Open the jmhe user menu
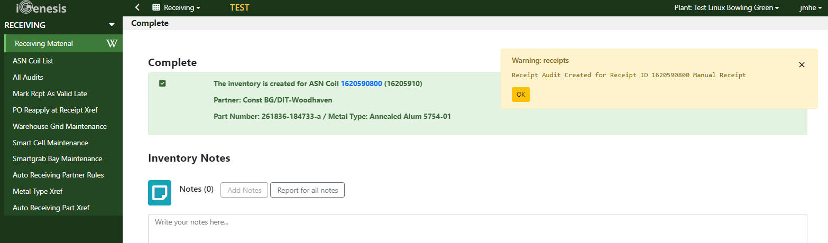Image resolution: width=828 pixels, height=243 pixels. click(811, 7)
